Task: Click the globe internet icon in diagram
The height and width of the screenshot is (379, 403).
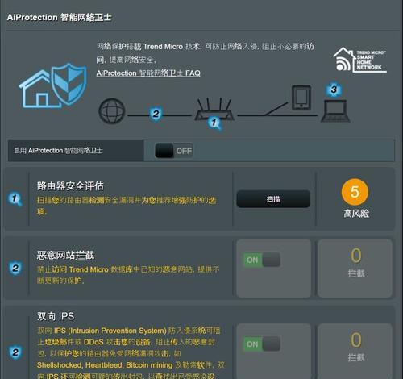Action: (x=112, y=111)
